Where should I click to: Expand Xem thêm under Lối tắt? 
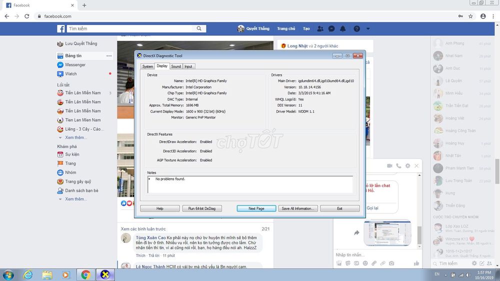click(76, 137)
